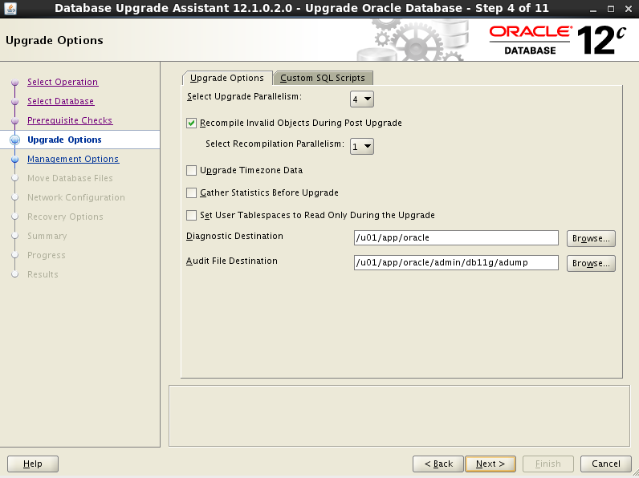Click the Select Recompilation Parallelism label
This screenshot has height=478, width=639.
point(275,144)
